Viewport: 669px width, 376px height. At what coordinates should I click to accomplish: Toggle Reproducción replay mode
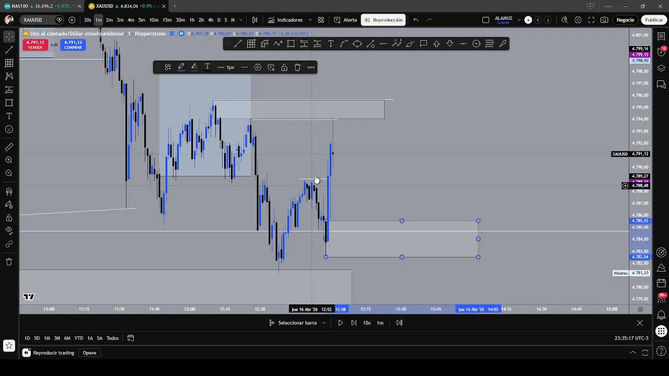384,20
